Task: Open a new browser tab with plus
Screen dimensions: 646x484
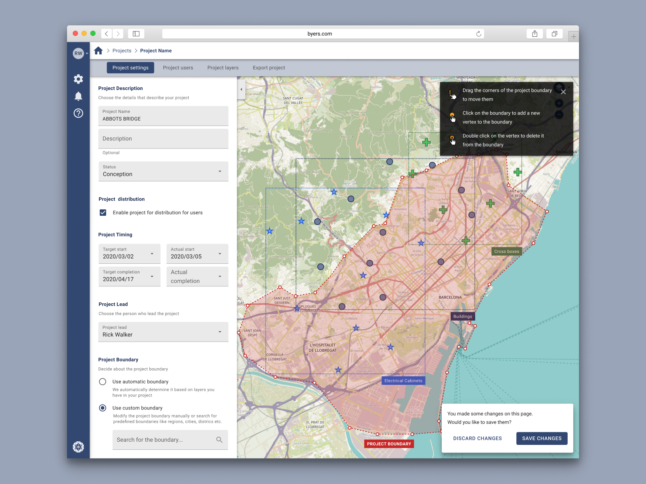Action: click(x=573, y=37)
